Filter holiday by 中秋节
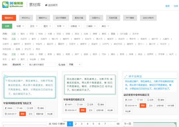This screenshot has height=127, width=179. 39,44
